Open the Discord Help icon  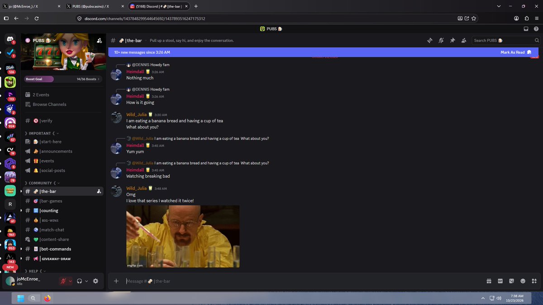pos(536,29)
